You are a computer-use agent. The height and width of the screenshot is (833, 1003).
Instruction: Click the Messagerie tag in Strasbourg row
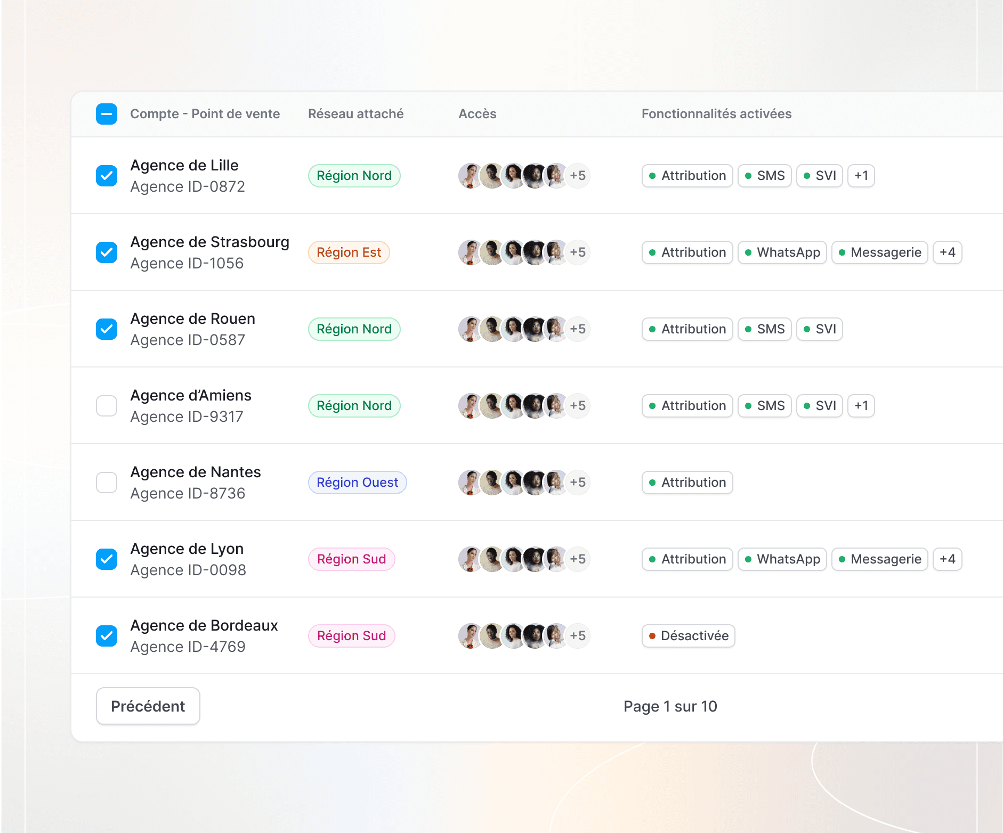880,252
